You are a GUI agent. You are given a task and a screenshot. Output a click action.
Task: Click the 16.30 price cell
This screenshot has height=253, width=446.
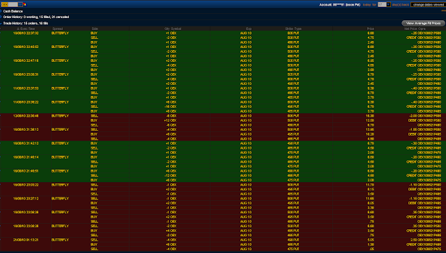(x=370, y=116)
